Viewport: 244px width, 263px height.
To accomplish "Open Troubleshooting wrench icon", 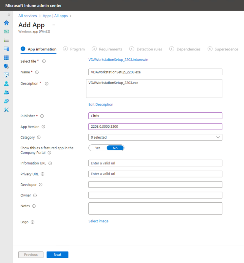I will (6, 110).
